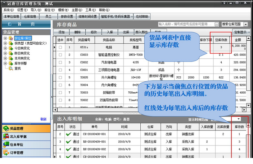Image resolution: width=253 pixels, height=164 pixels.
Task: Click the home page square icon in 首页 tab
Action: (x=10, y=24)
